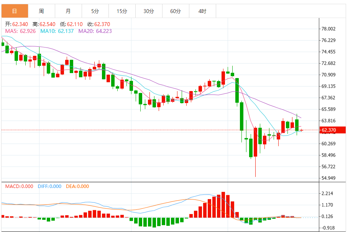
Task: Click the MA10: 62.137 indicator label
Action: (57, 31)
